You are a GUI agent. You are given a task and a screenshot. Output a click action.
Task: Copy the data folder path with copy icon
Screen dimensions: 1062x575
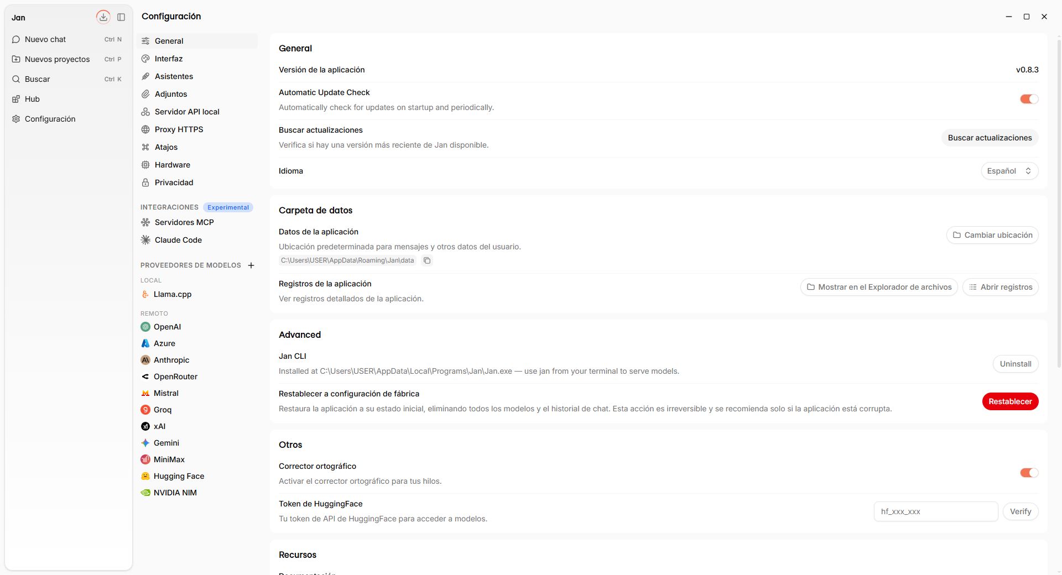coord(427,260)
